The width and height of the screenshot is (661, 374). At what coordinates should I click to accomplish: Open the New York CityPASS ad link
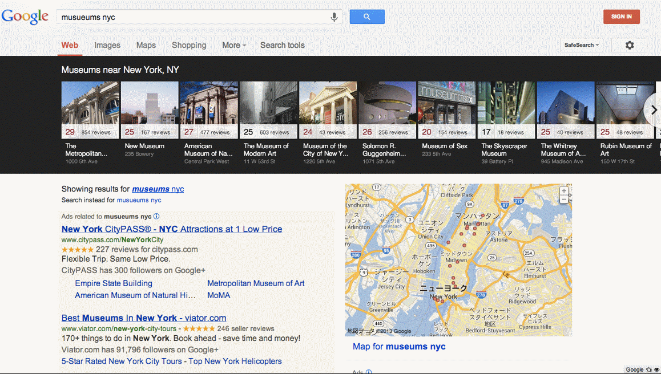click(x=172, y=229)
